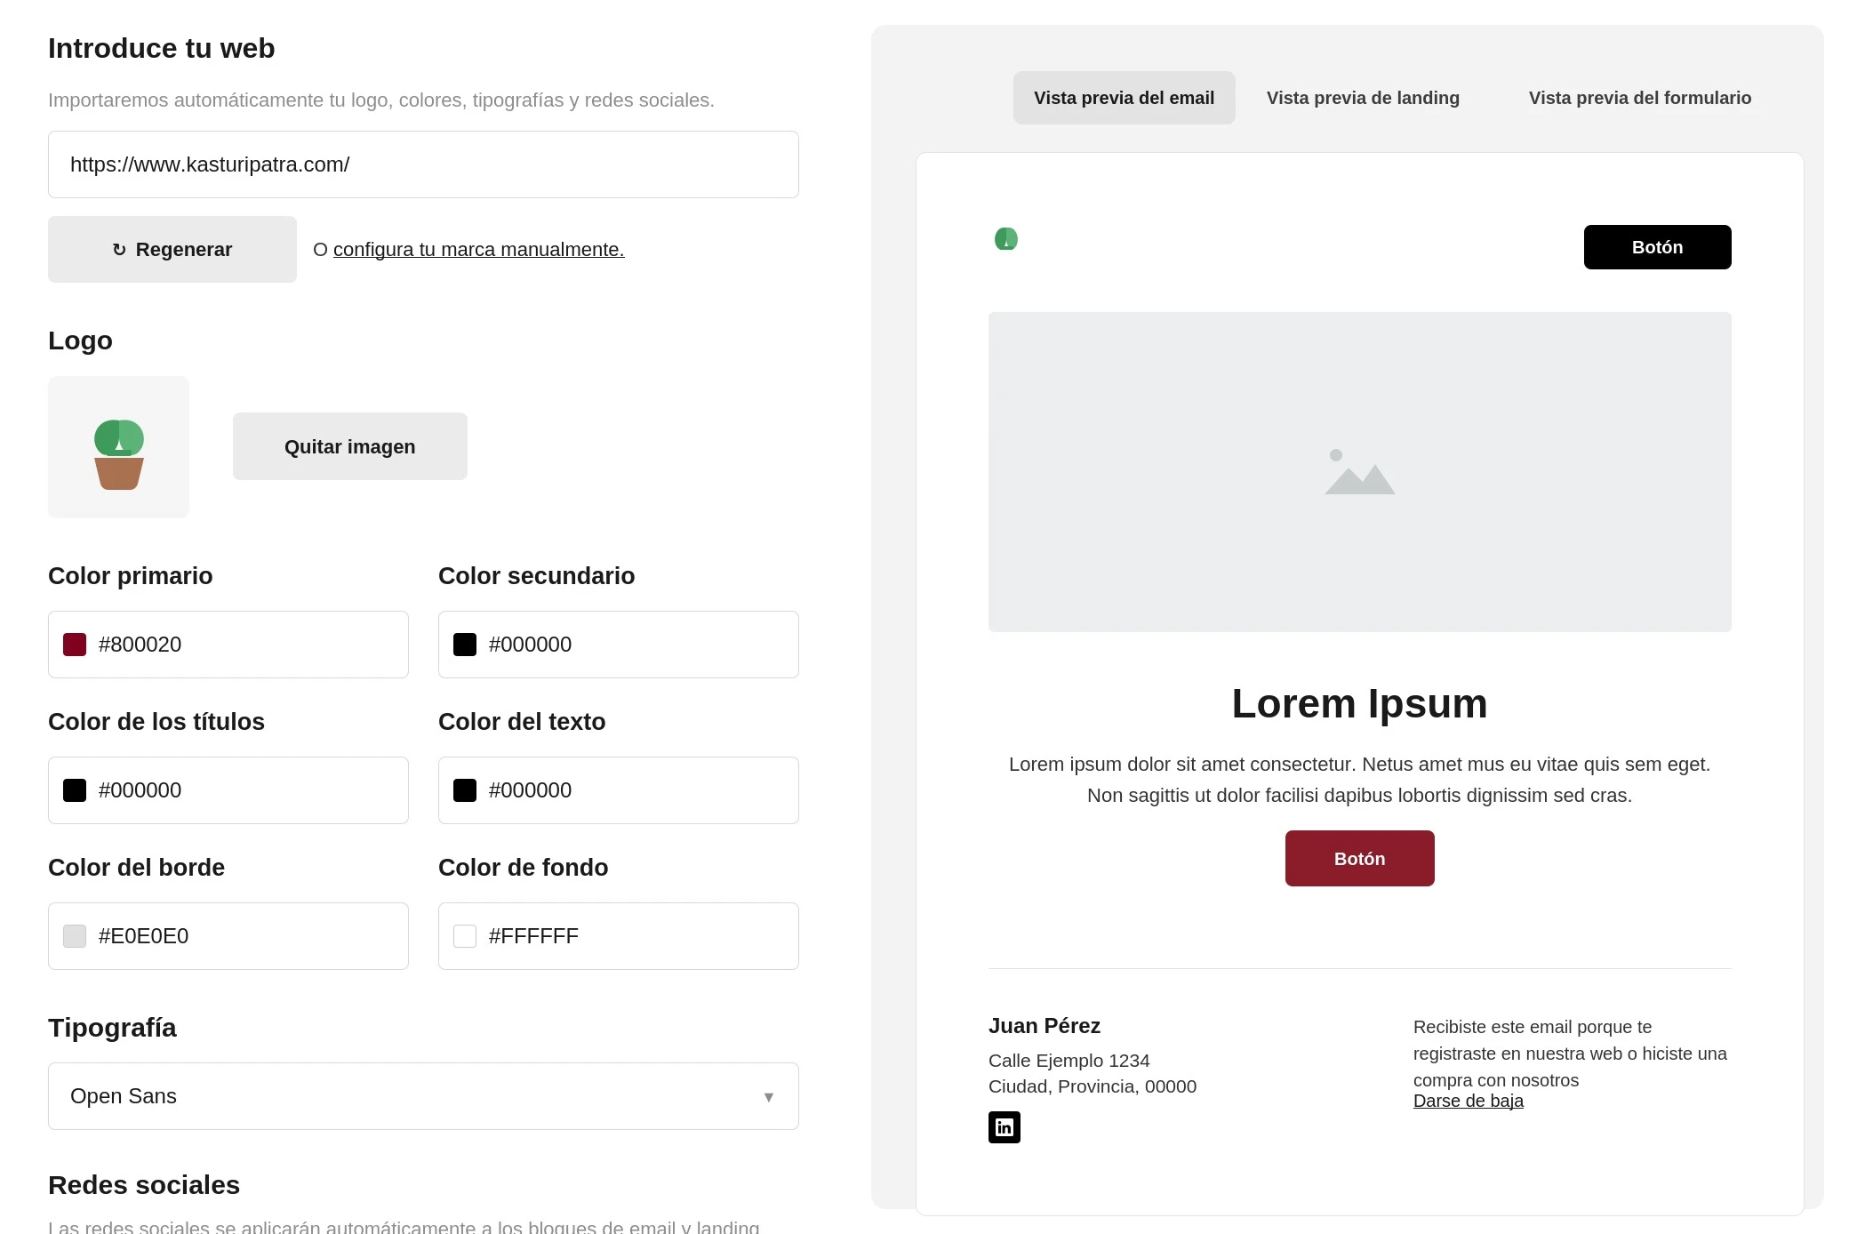Screen dimensions: 1849x1234
Task: Click the Regenerar button
Action: pos(172,249)
